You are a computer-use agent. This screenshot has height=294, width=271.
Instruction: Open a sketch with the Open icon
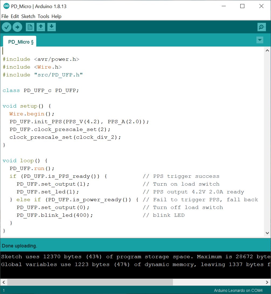tap(41, 27)
